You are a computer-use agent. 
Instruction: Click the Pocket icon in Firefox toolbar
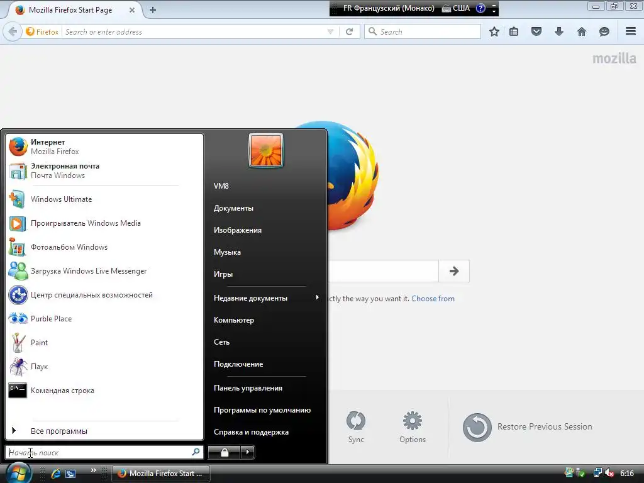point(536,31)
